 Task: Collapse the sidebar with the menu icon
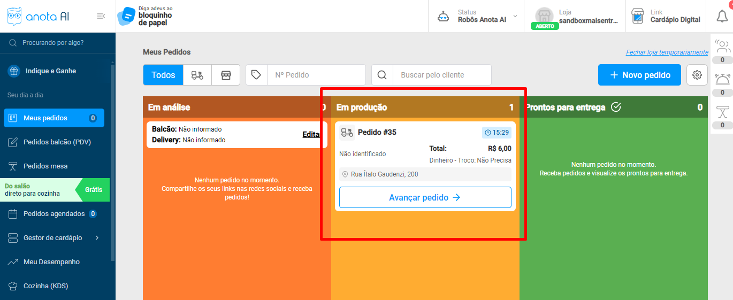click(x=101, y=16)
